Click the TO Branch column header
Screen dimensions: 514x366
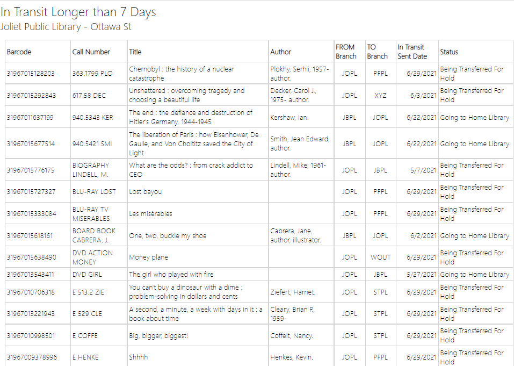tap(377, 52)
